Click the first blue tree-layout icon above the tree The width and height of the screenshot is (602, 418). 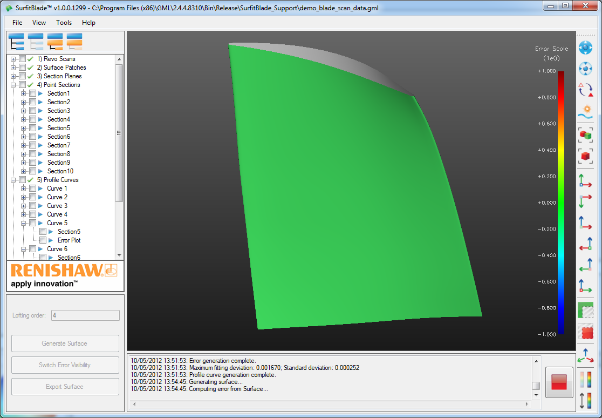pos(17,41)
